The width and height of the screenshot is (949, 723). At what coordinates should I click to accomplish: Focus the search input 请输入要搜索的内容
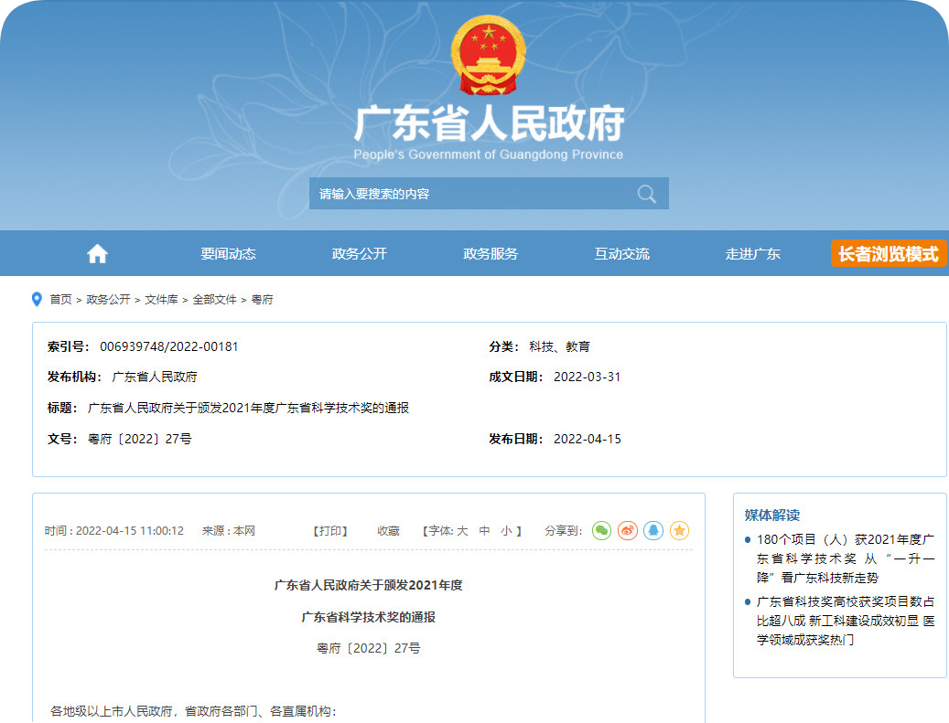click(x=489, y=194)
